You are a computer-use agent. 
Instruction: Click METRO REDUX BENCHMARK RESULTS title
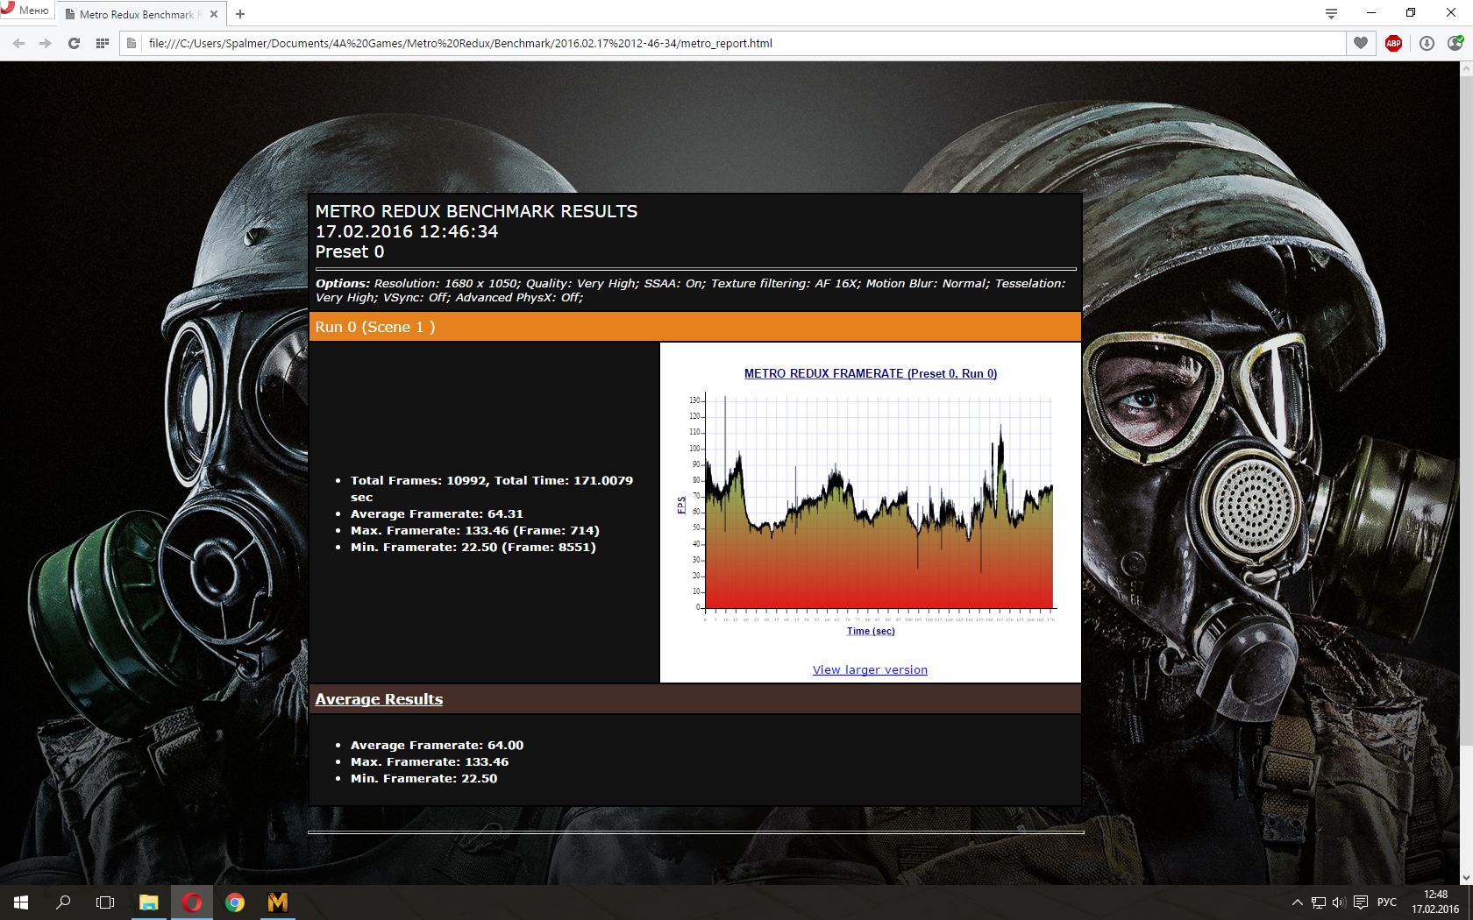point(476,211)
